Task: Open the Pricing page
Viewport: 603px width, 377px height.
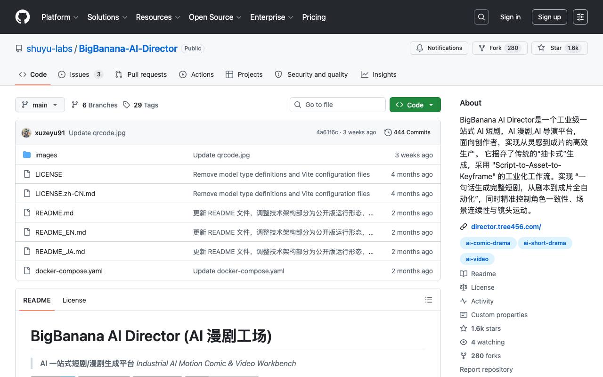Action: pos(314,17)
